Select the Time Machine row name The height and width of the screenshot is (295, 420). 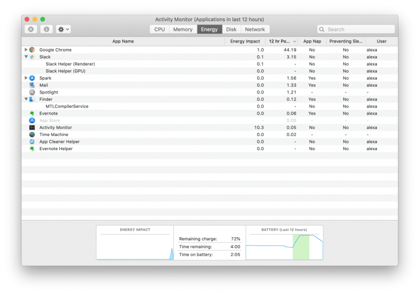(54, 134)
